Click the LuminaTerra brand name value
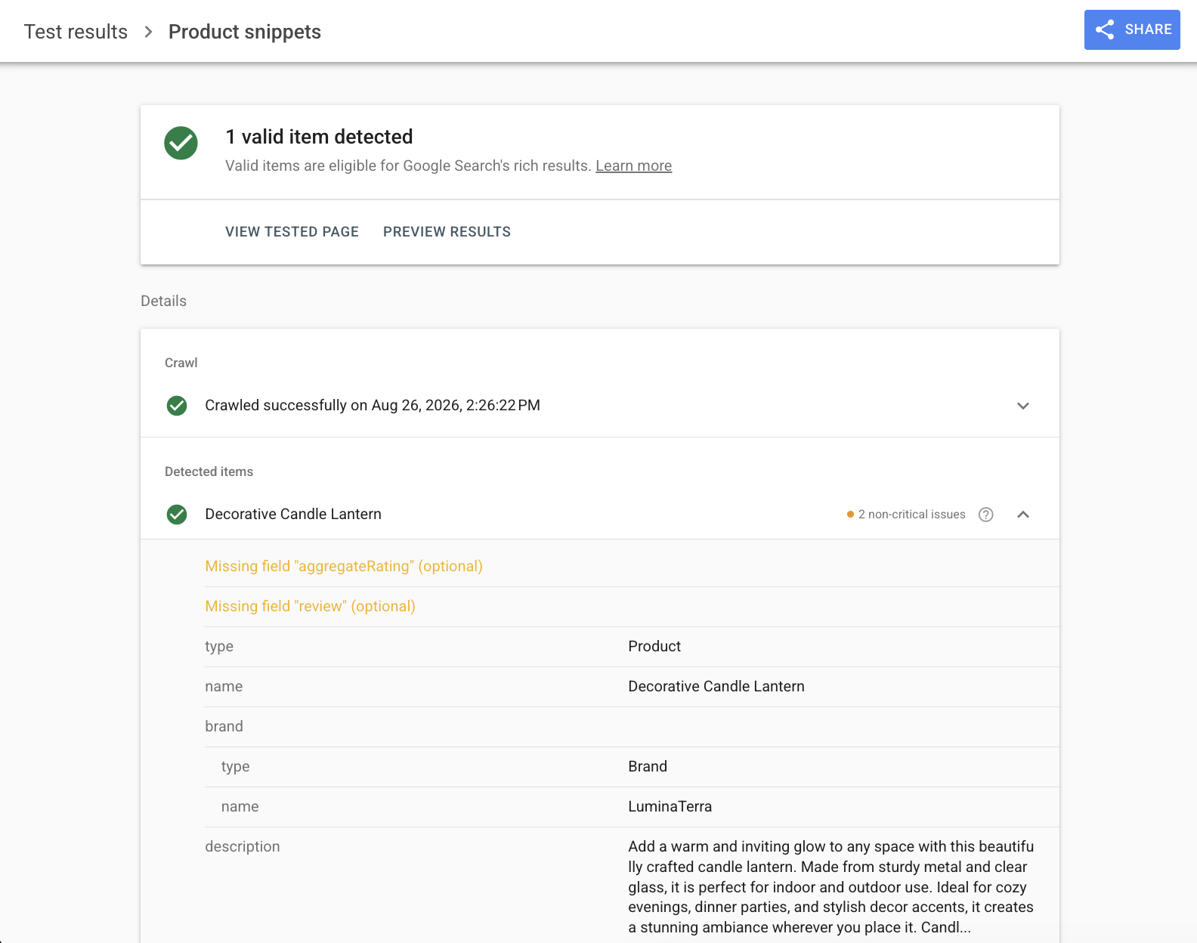The height and width of the screenshot is (943, 1197). point(670,806)
